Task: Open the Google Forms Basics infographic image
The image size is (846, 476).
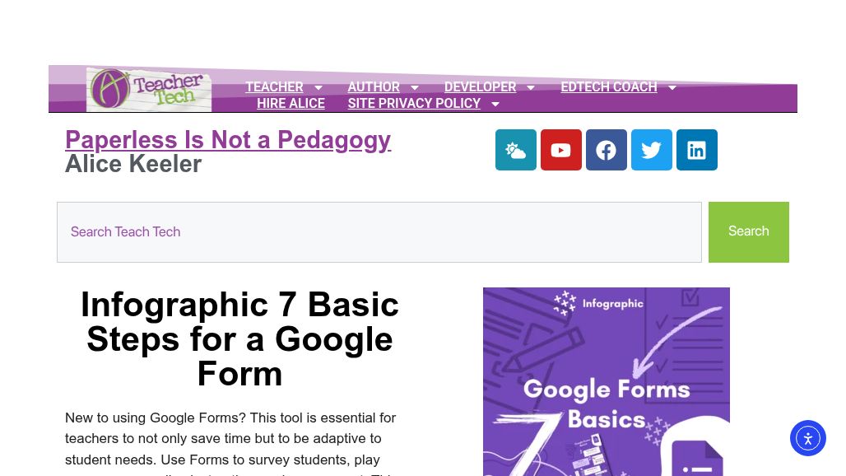Action: [607, 381]
